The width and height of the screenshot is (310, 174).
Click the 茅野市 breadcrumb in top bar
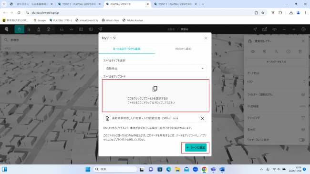pyautogui.click(x=185, y=29)
